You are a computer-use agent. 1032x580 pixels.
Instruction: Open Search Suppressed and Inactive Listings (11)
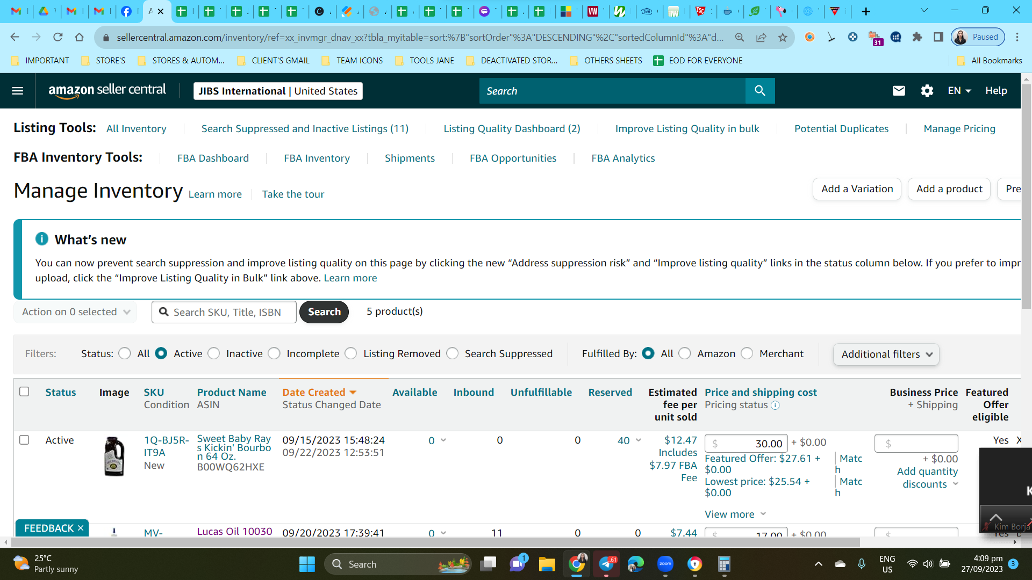point(305,129)
